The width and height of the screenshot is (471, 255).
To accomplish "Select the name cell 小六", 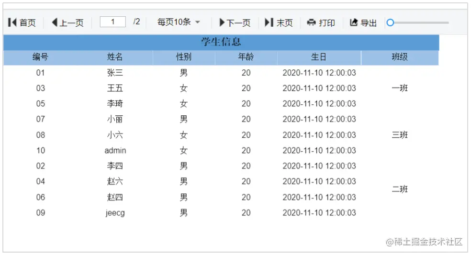I will click(x=115, y=135).
